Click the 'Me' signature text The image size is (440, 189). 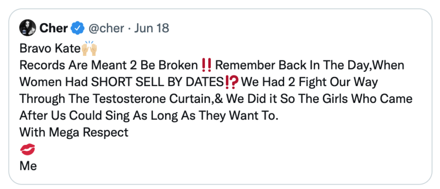28,166
